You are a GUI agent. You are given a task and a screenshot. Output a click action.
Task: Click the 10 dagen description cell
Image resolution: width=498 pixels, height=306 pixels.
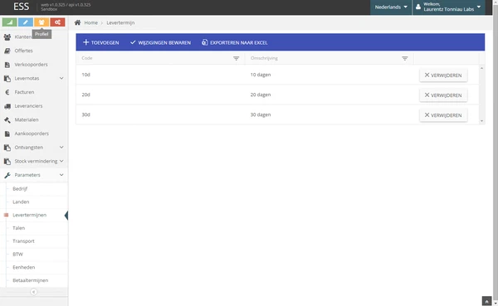pos(329,75)
